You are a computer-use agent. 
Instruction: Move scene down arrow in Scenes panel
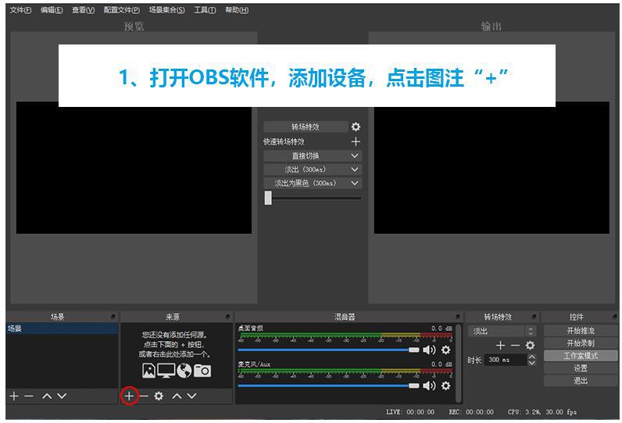pyautogui.click(x=62, y=396)
